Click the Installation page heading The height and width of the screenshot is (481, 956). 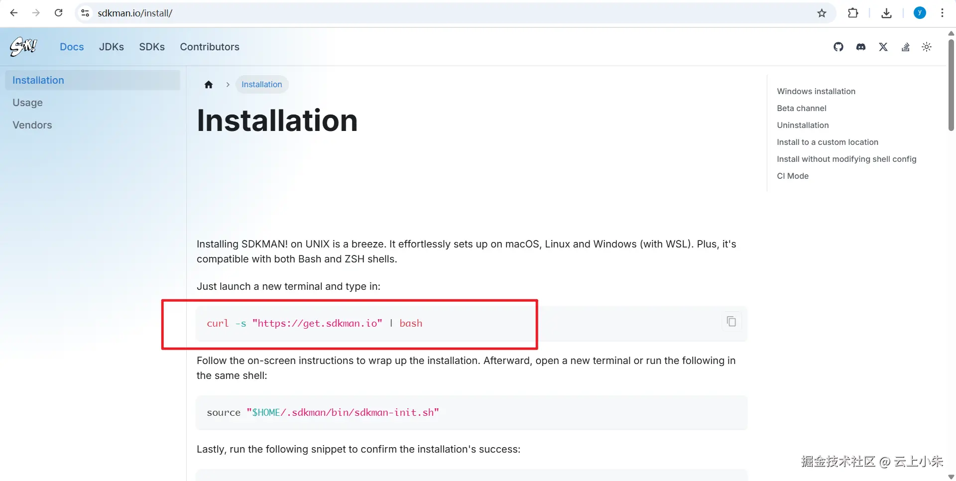pyautogui.click(x=277, y=120)
